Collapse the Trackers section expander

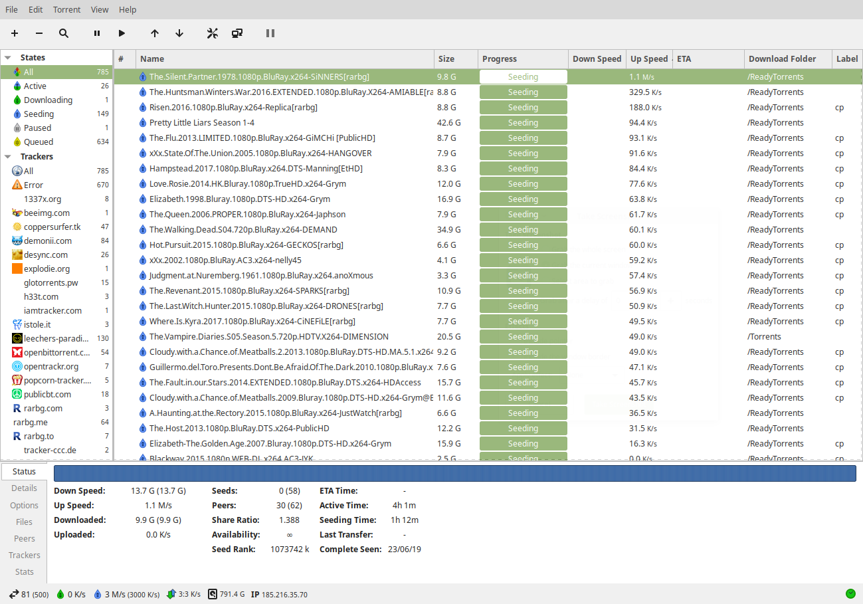(8, 157)
